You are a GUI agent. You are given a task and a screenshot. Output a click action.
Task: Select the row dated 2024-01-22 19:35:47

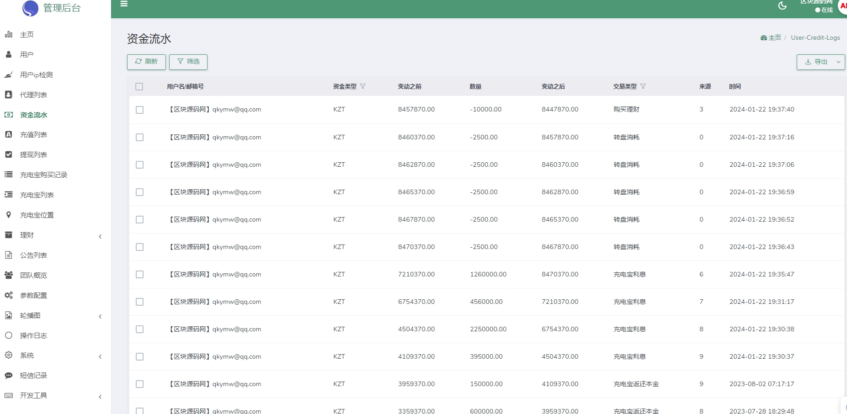140,275
